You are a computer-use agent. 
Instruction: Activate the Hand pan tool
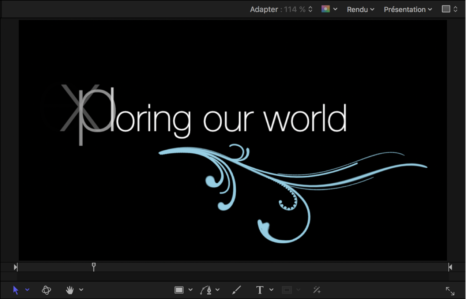(x=69, y=290)
